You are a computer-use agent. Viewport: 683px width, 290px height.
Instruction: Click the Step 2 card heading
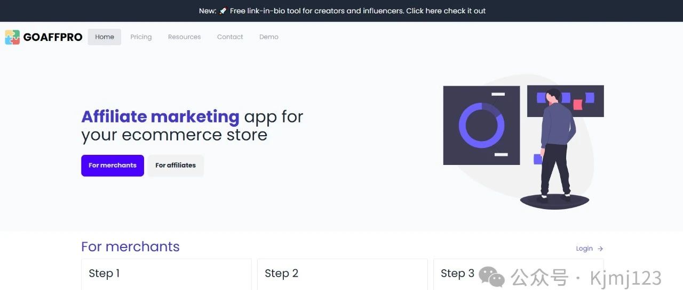(281, 274)
